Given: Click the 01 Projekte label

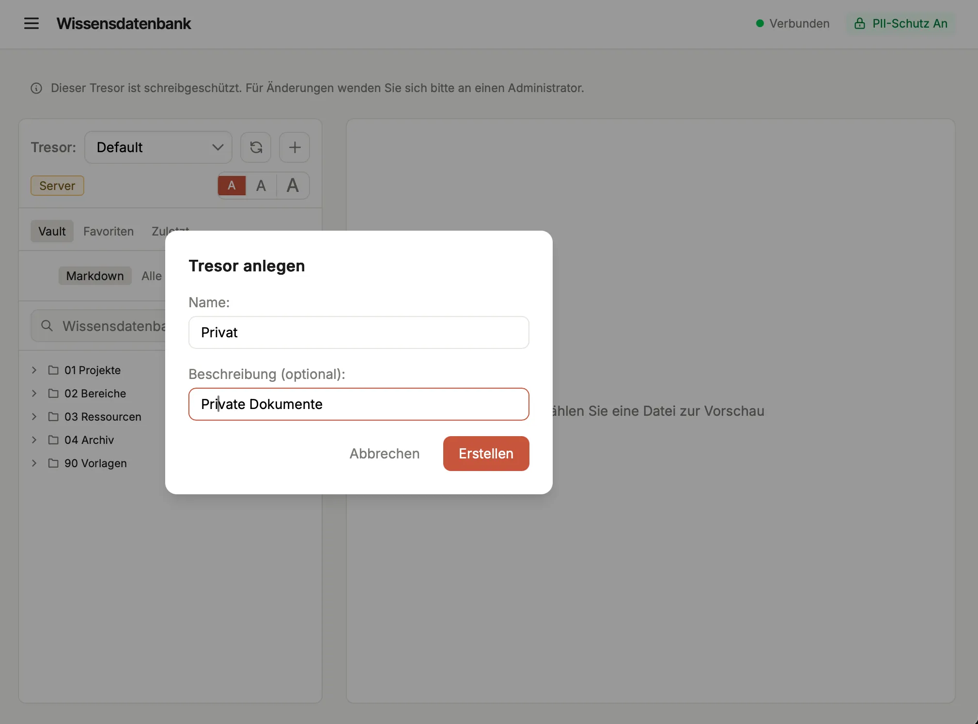Looking at the screenshot, I should [x=93, y=370].
